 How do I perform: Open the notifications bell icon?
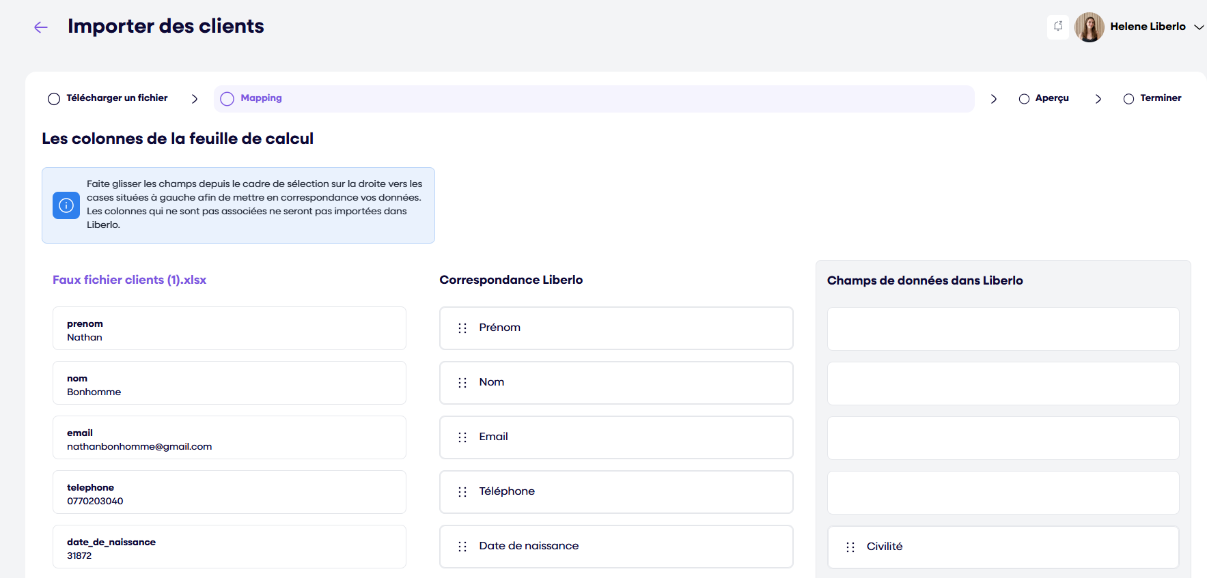(1057, 27)
